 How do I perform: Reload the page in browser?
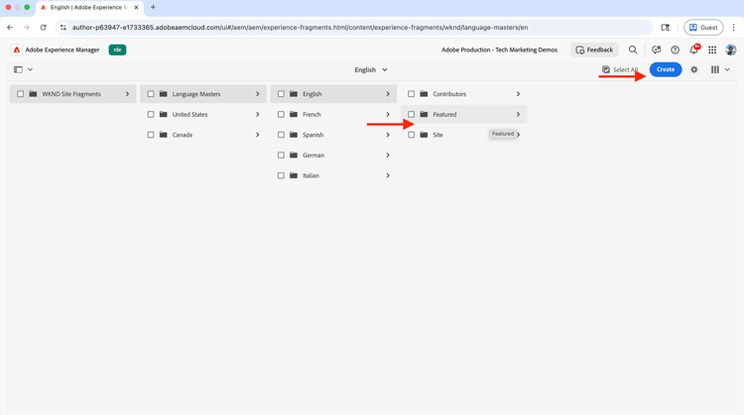(x=44, y=28)
